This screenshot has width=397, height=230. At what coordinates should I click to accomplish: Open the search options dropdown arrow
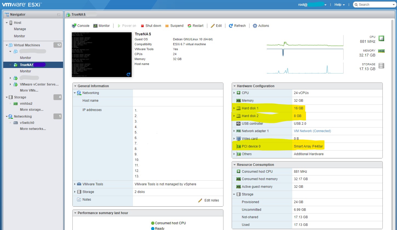click(393, 5)
